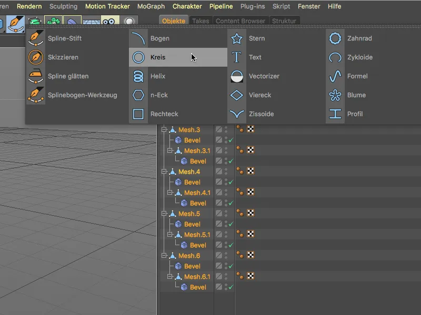Open the Skript menu
This screenshot has width=421, height=315.
(281, 6)
